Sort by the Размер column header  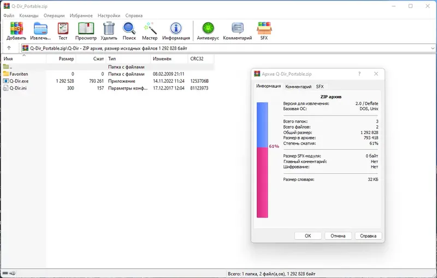point(61,59)
